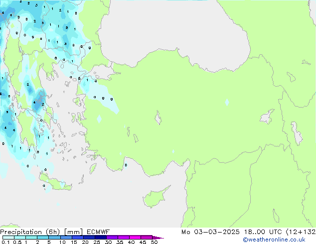The height and width of the screenshot is (244, 316).
Task: Click the '40' legend scale label
Action: (x=131, y=242)
